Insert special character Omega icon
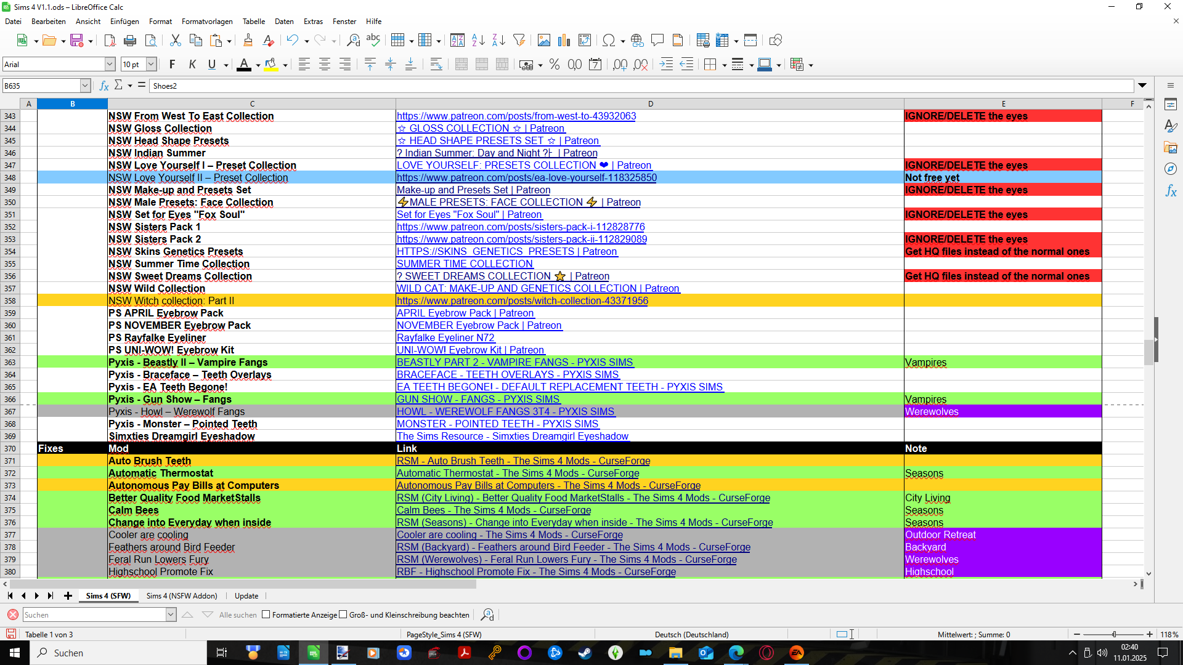 609,41
